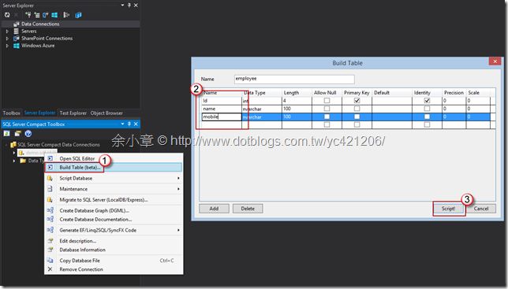
Task: Expand the Data Types folder node
Action: [14, 161]
